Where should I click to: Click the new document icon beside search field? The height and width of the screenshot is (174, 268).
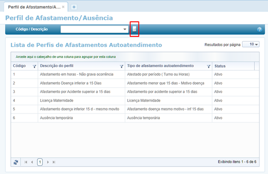pos(135,29)
